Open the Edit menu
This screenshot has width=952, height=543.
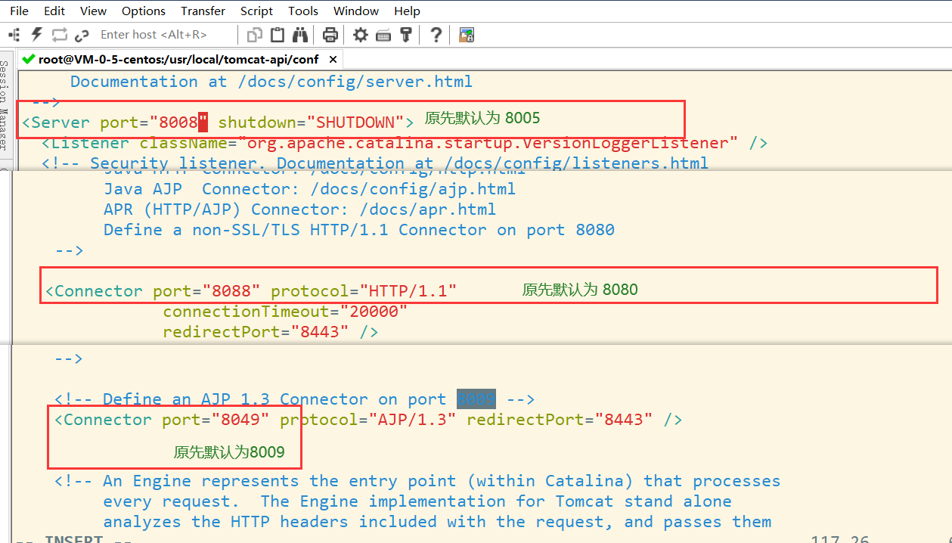[54, 11]
